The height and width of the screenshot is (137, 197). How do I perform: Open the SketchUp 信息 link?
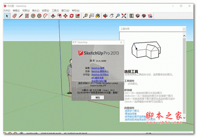[x=98, y=68]
